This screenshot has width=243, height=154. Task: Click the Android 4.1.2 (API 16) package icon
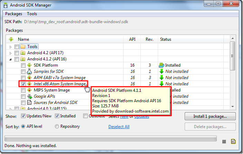point(23,59)
